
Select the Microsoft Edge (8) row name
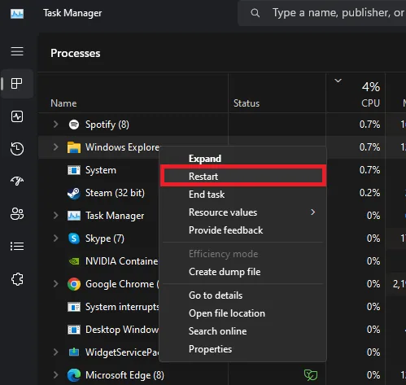coord(124,375)
